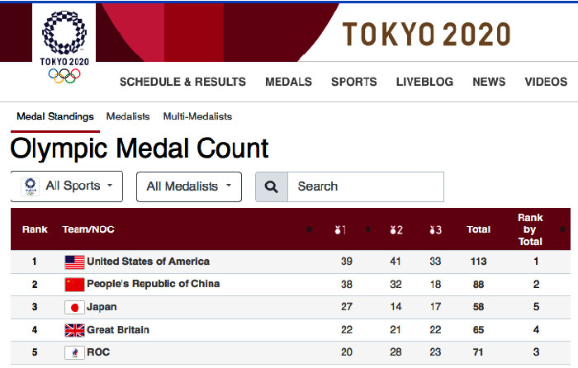This screenshot has width=578, height=368.
Task: Click the Japan flag icon
Action: click(x=74, y=307)
